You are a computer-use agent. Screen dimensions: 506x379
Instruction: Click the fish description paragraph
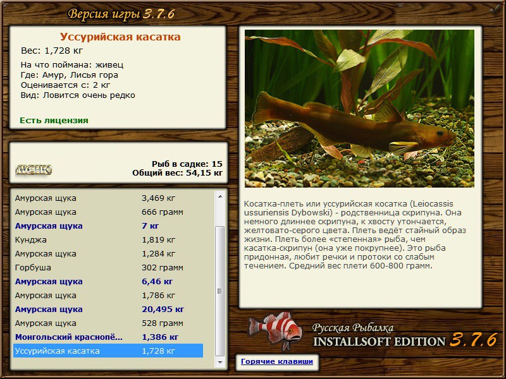point(355,235)
